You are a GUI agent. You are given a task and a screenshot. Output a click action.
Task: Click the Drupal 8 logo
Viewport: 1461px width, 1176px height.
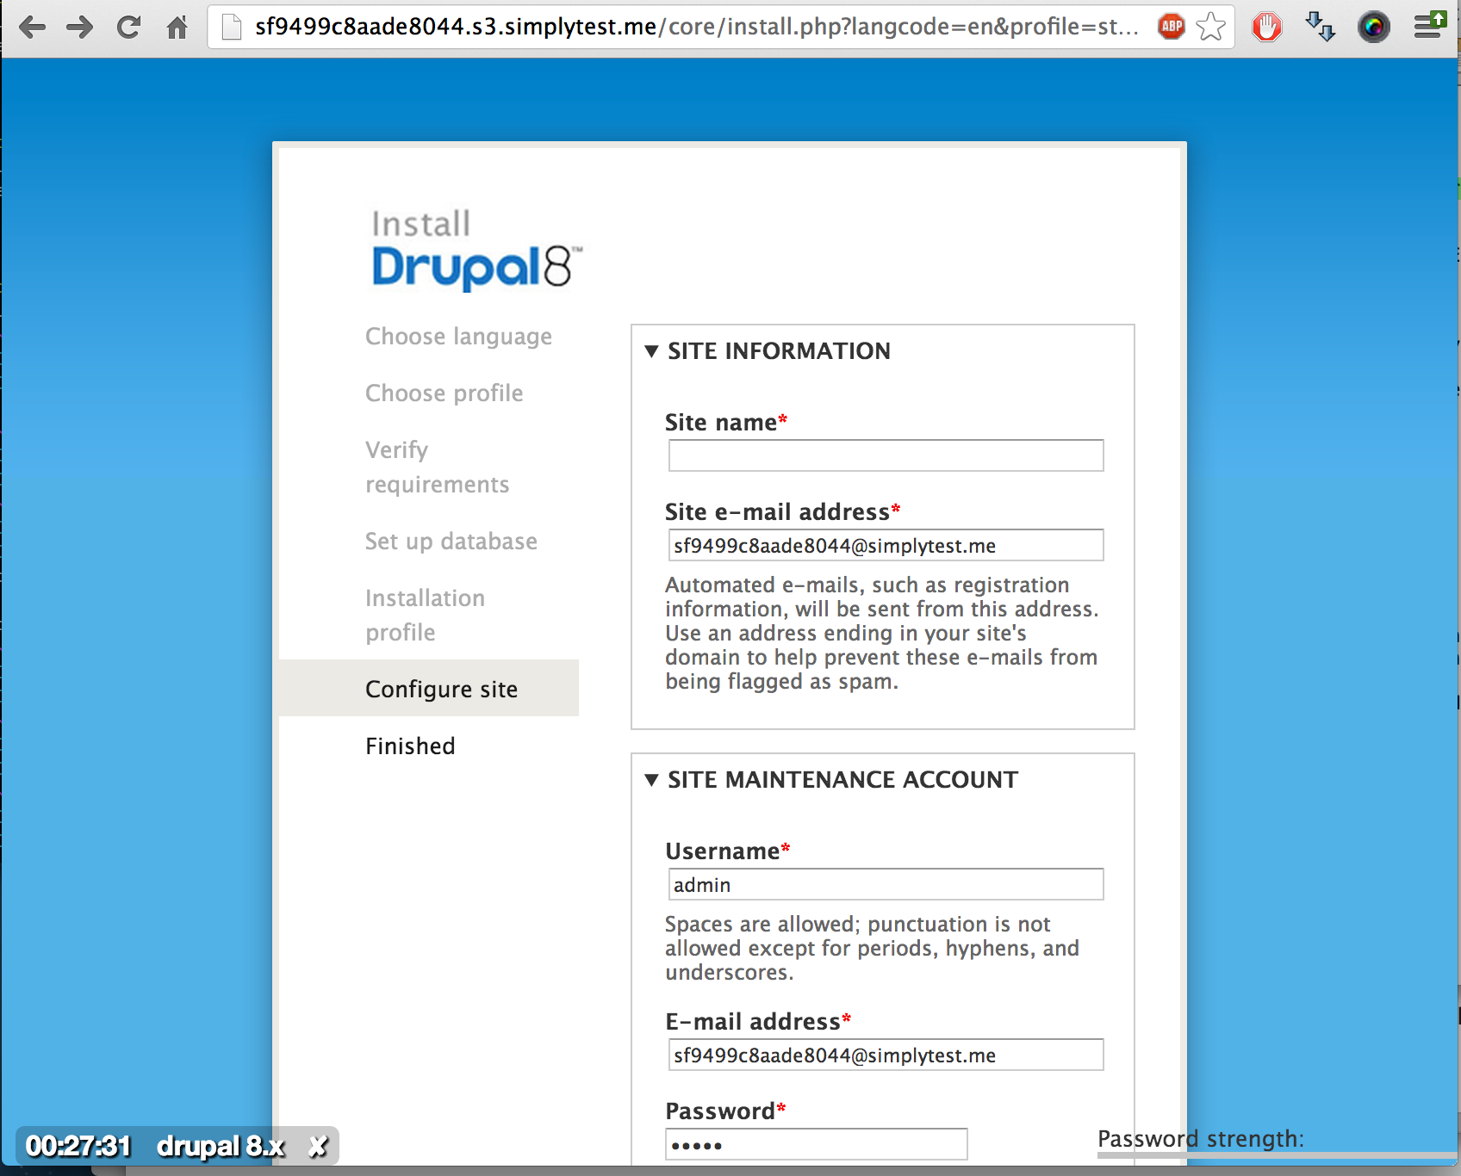click(476, 267)
